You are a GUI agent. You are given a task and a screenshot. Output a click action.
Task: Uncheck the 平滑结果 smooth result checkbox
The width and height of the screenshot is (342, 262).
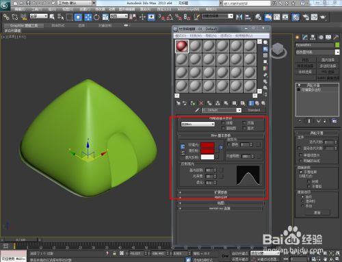point(301,172)
